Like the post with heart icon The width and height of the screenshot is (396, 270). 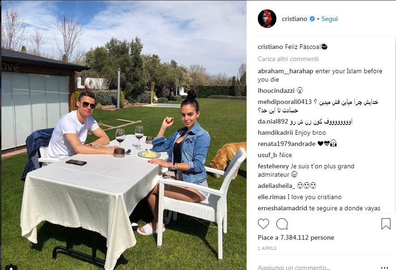tap(263, 224)
